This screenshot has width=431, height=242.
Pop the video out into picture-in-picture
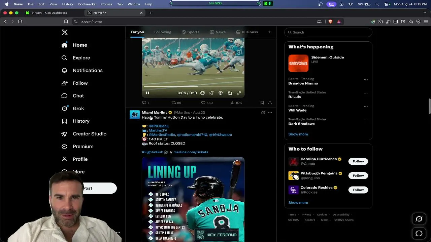pos(230,93)
